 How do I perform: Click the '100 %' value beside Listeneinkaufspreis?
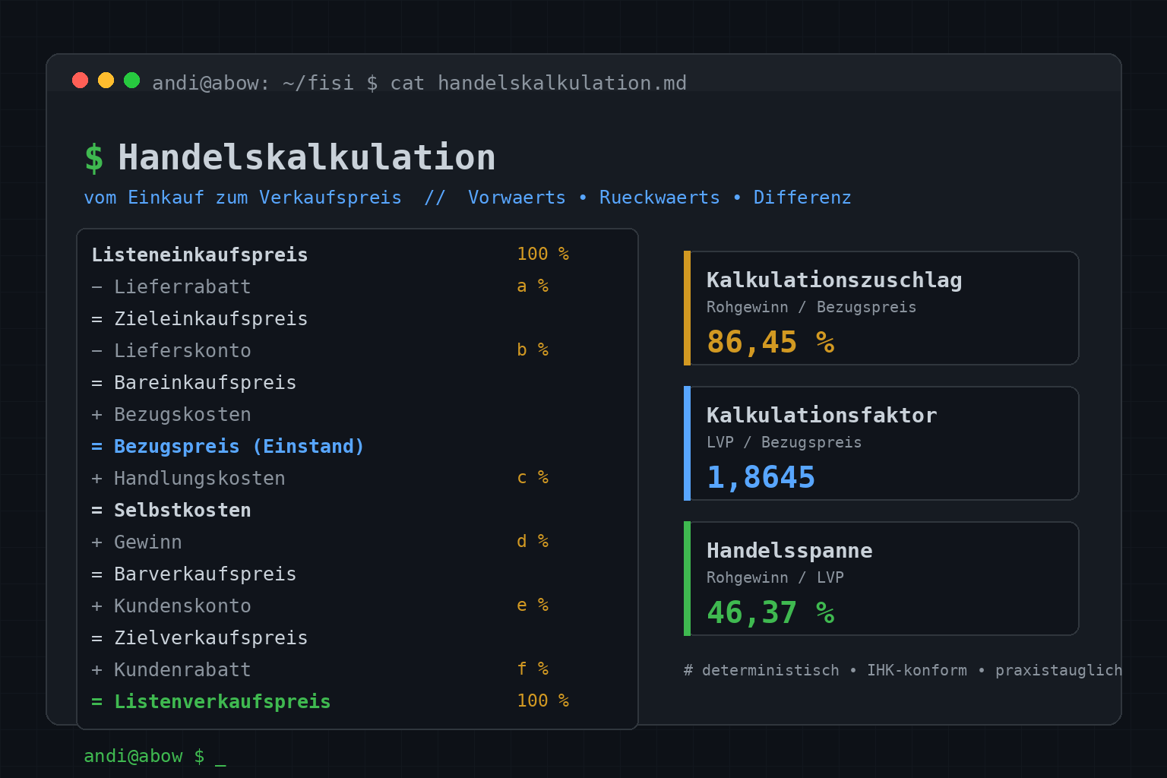click(542, 254)
